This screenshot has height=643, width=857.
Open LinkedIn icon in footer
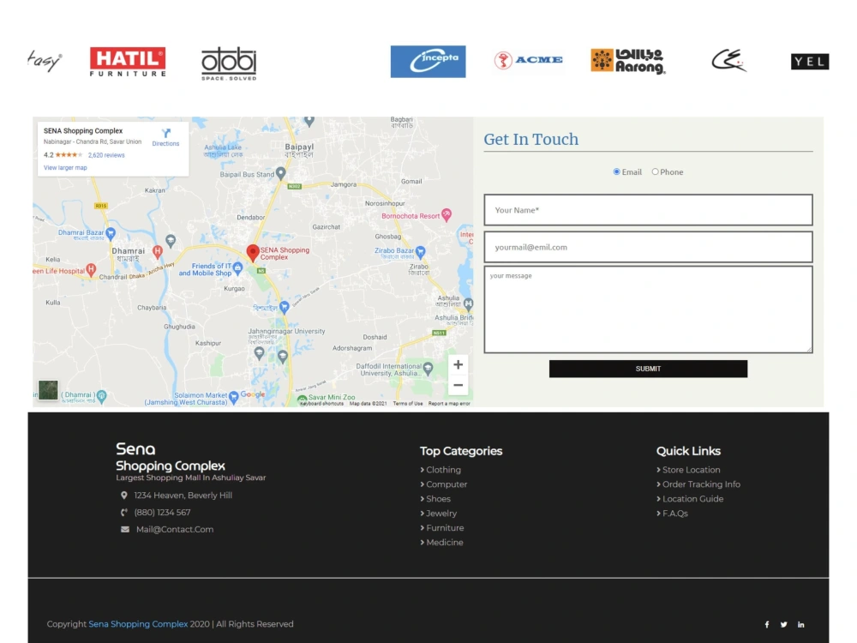[800, 624]
